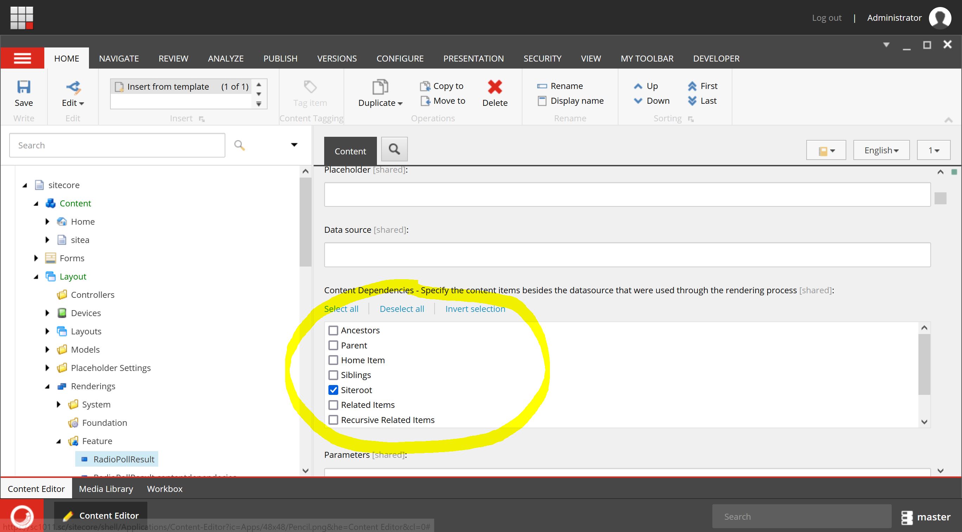The image size is (962, 532).
Task: Click the Display name command
Action: (x=570, y=101)
